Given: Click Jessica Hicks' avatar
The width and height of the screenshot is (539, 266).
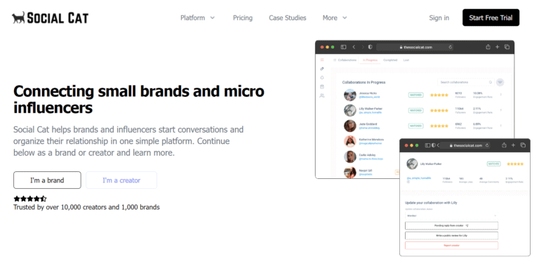Looking at the screenshot, I should (350, 95).
